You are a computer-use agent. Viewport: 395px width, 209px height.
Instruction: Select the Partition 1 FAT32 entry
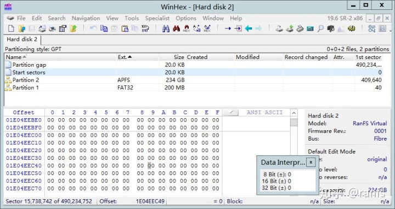(x=194, y=88)
